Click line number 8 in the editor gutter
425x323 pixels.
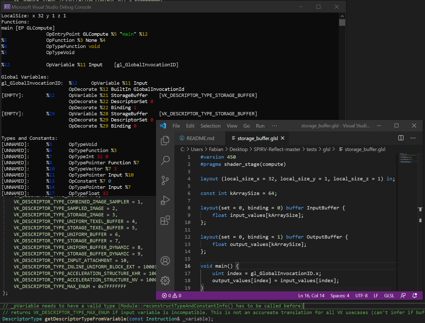pyautogui.click(x=189, y=208)
